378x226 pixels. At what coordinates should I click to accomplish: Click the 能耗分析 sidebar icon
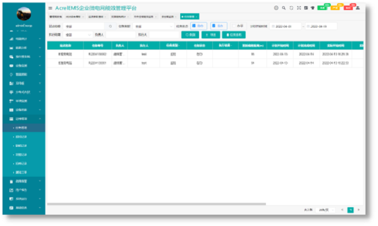pyautogui.click(x=11, y=48)
